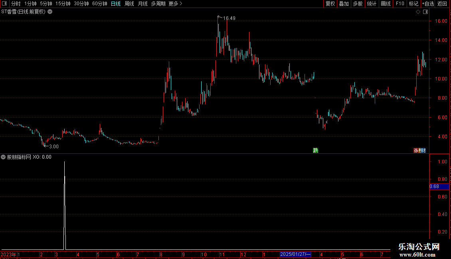Click the green 跌 event marker
This screenshot has height=259, width=451.
(x=316, y=151)
